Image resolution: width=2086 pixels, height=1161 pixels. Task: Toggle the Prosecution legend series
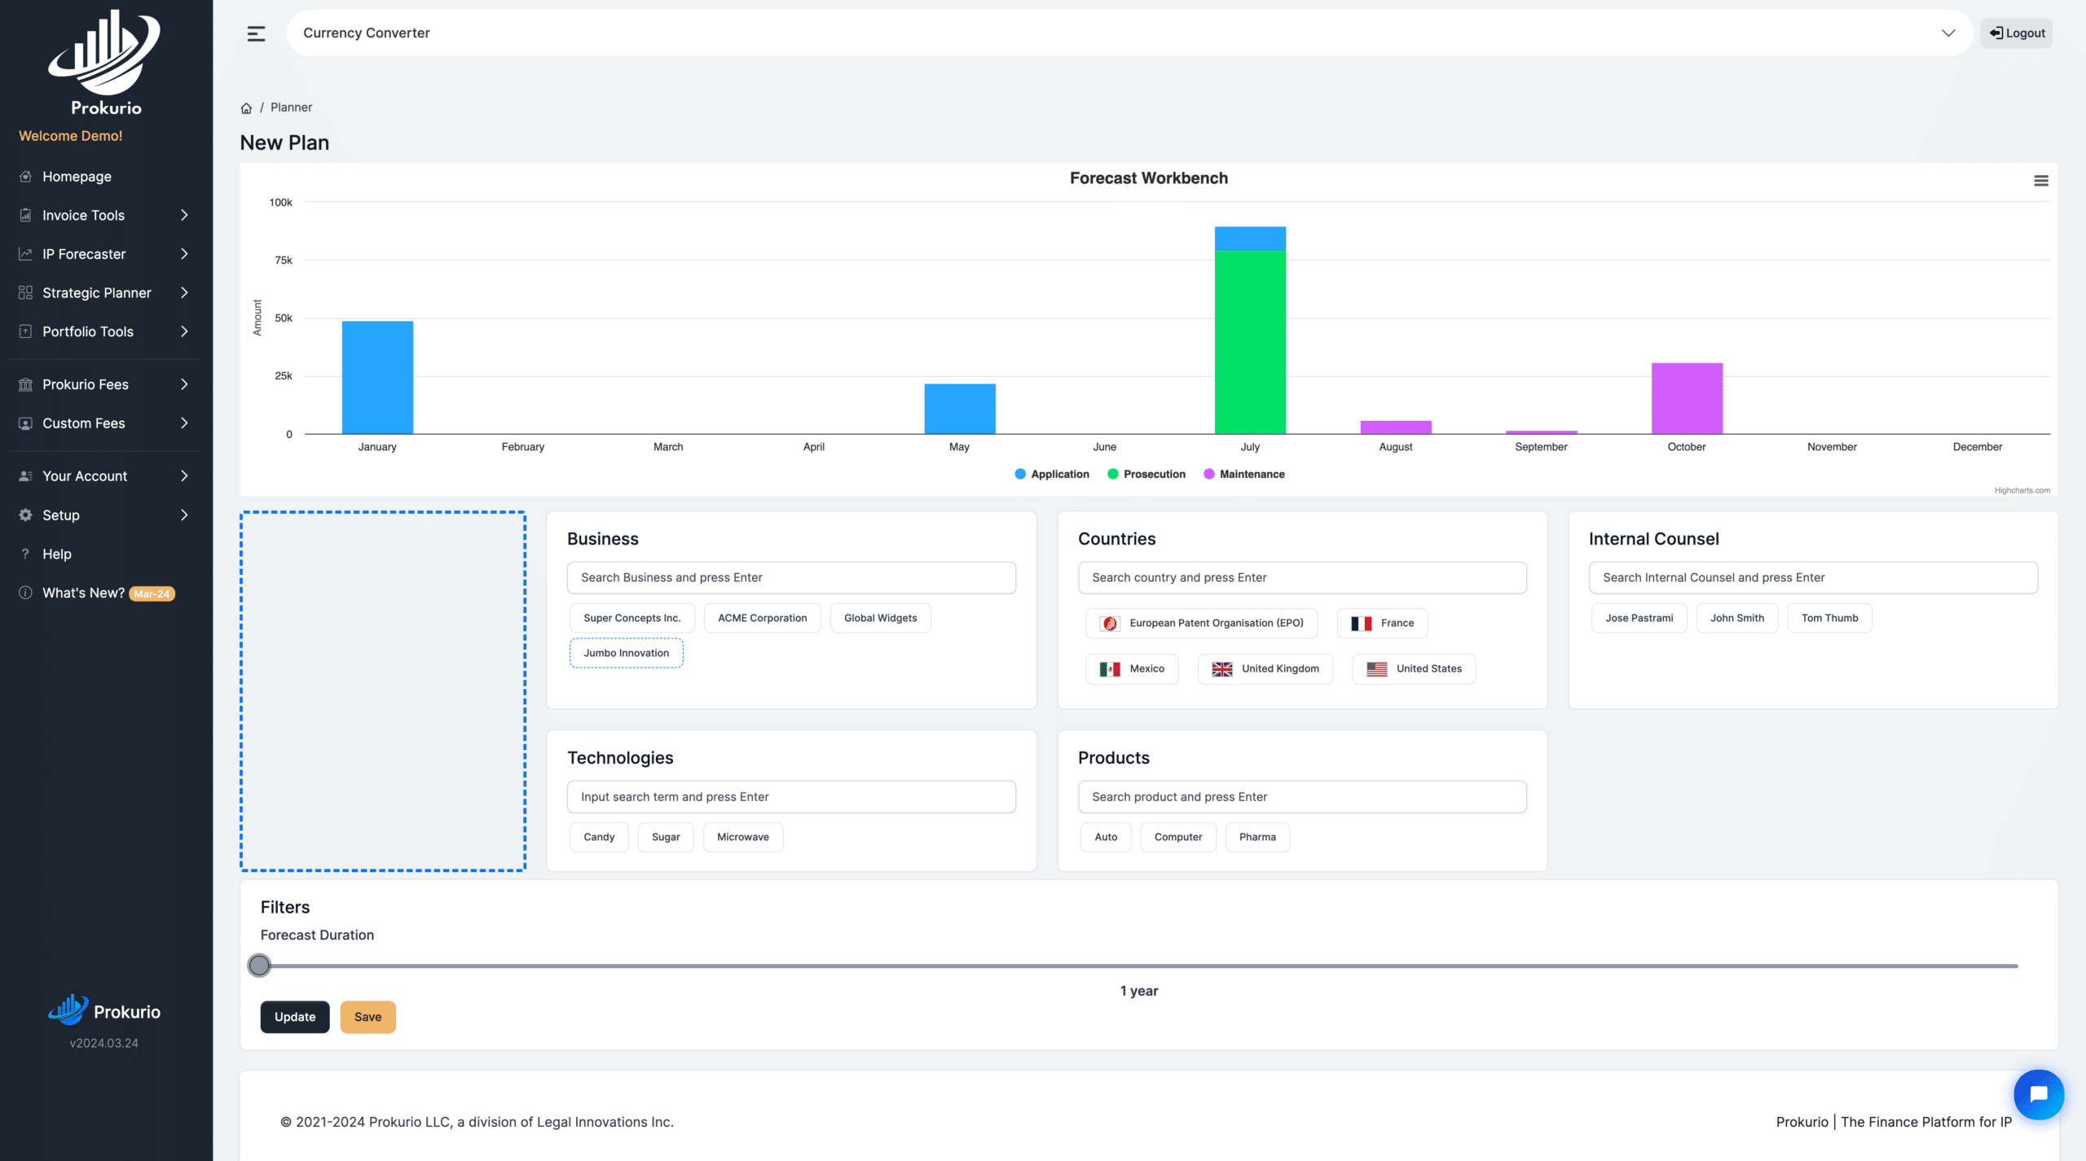tap(1146, 474)
